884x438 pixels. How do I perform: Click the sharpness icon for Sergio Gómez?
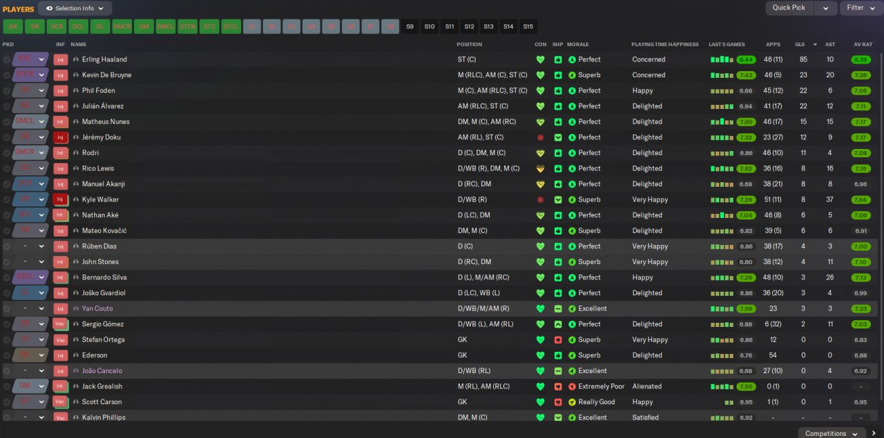coord(558,324)
